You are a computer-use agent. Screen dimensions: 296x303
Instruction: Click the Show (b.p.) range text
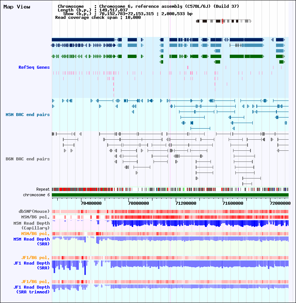click(128, 14)
